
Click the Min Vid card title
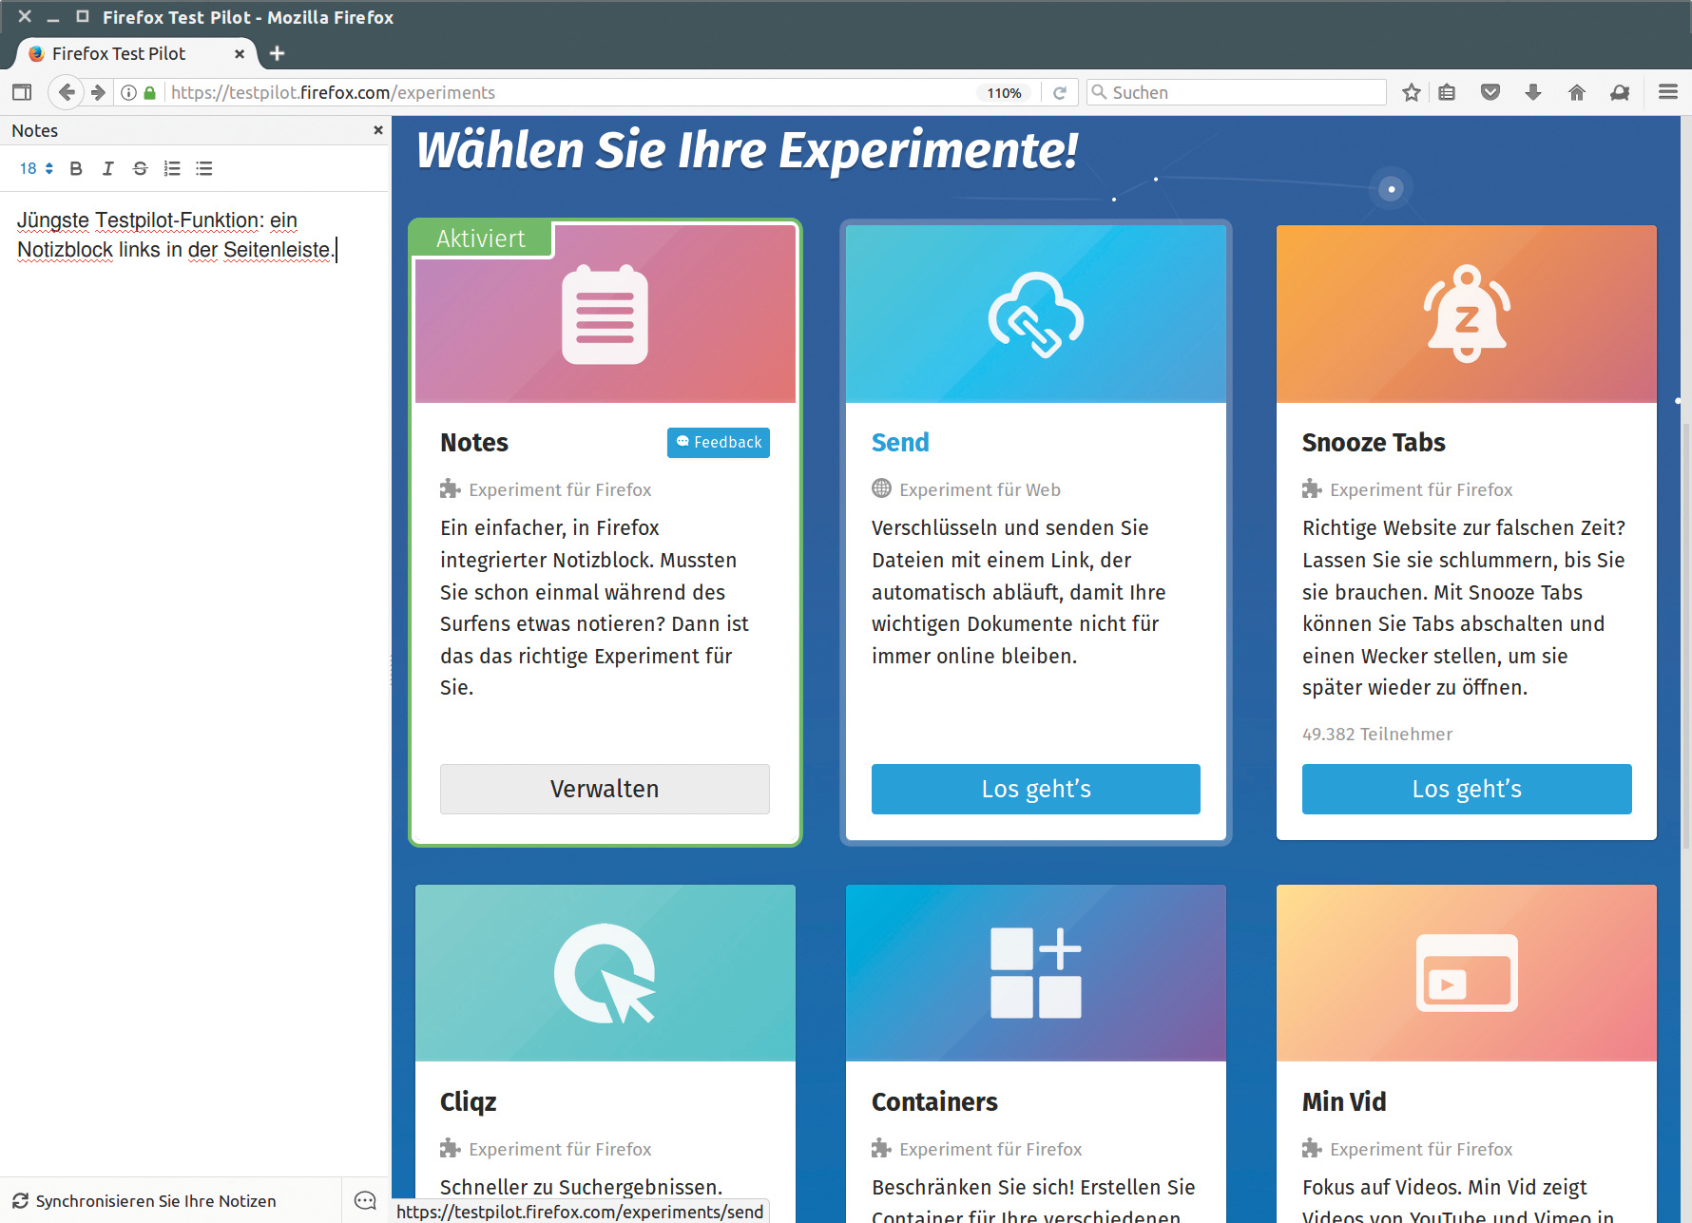pyautogui.click(x=1344, y=1101)
